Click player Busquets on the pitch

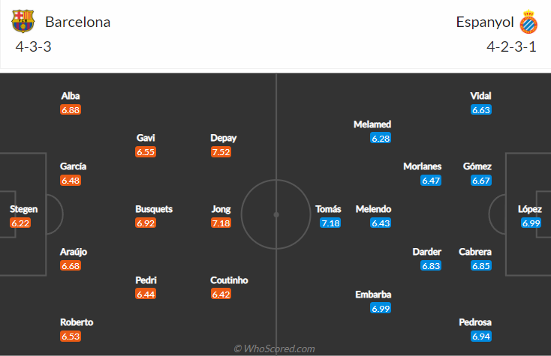click(x=154, y=209)
